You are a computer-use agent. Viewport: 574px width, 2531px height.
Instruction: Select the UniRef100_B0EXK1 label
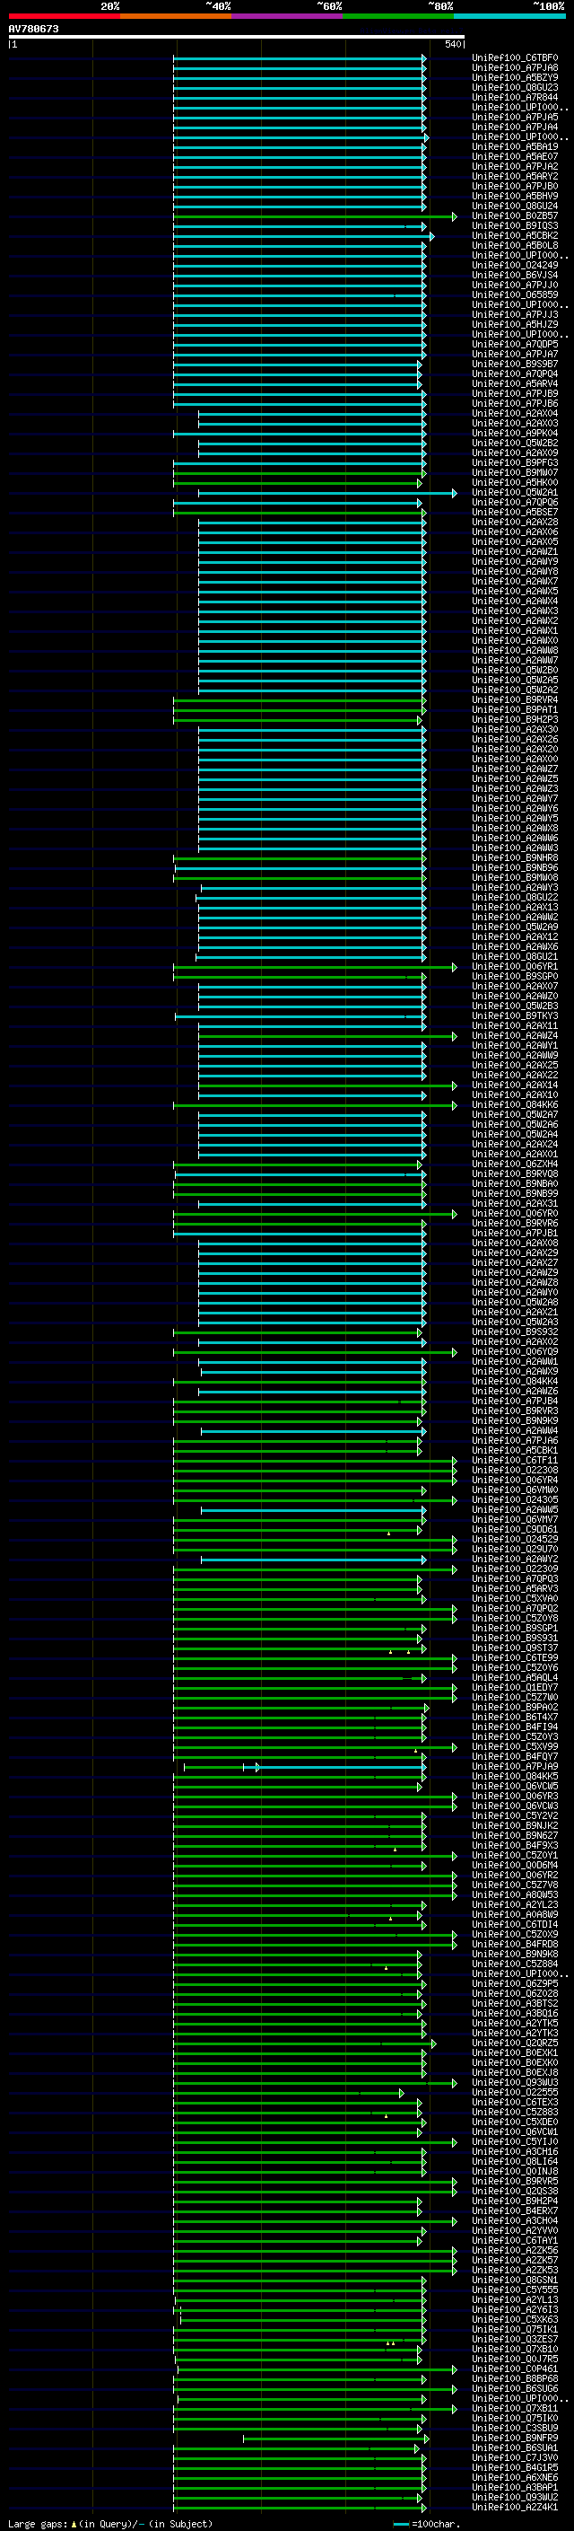[515, 2052]
